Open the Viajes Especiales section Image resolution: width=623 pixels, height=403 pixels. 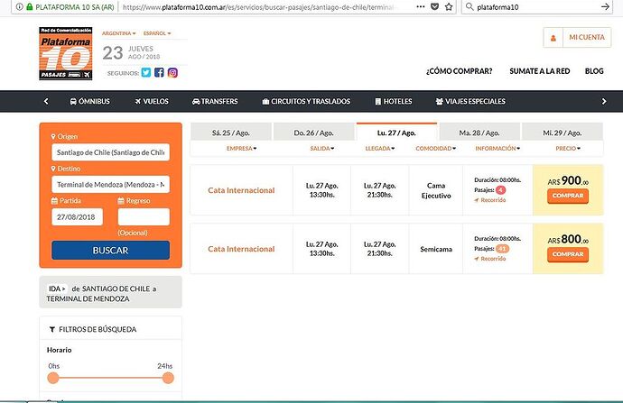click(x=470, y=102)
